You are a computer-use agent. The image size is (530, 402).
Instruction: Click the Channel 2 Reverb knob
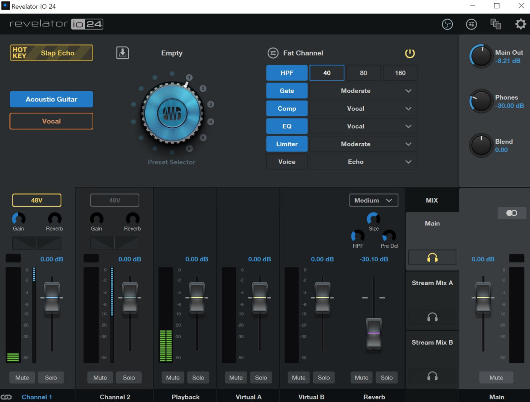click(132, 219)
